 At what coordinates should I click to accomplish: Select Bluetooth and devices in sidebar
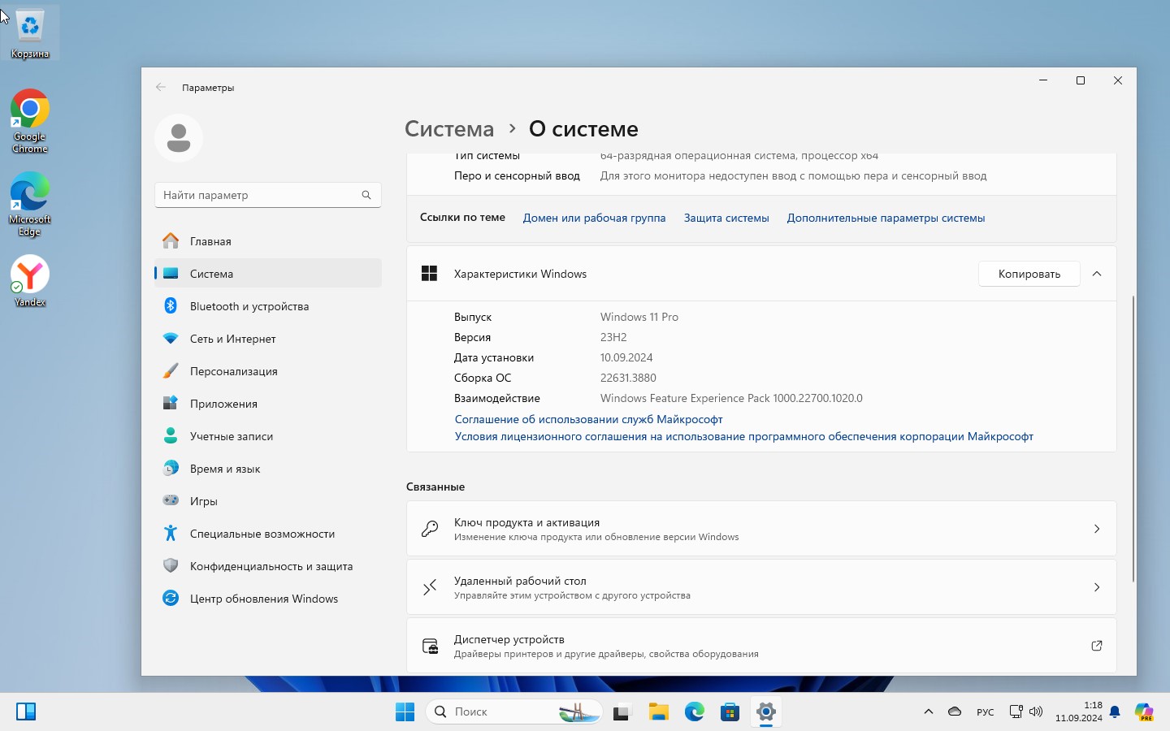tap(249, 306)
